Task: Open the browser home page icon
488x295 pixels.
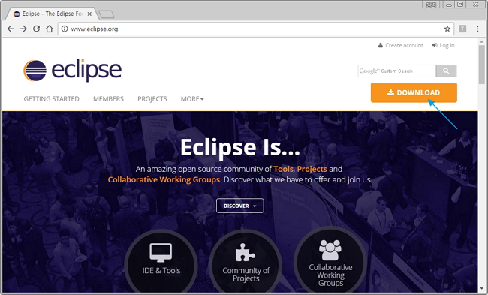Action: click(x=49, y=29)
